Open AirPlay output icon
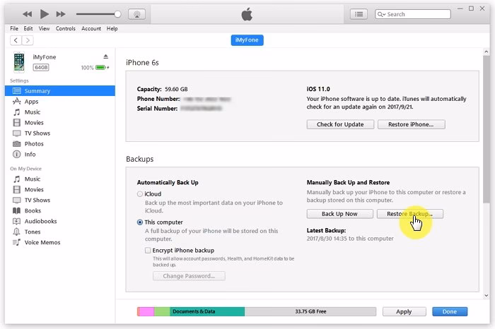This screenshot has width=495, height=329. (x=138, y=14)
